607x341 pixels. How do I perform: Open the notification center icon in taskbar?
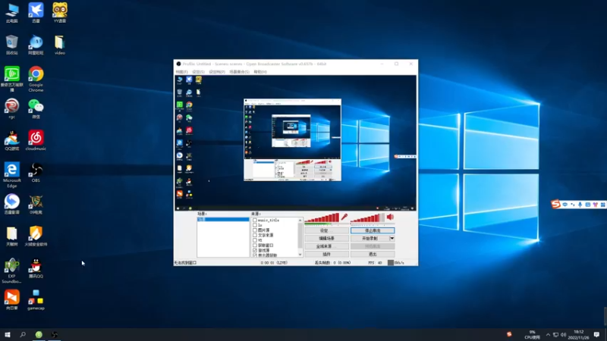coord(596,334)
